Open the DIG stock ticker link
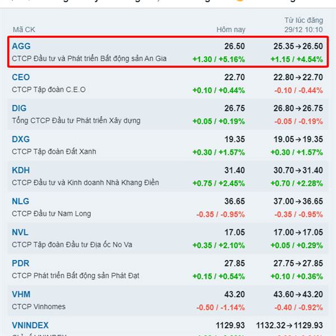This screenshot has width=336, height=336. coord(19,108)
